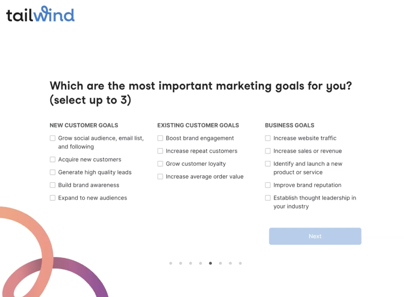
Task: Tick the Increase repeat customers box
Action: (160, 151)
